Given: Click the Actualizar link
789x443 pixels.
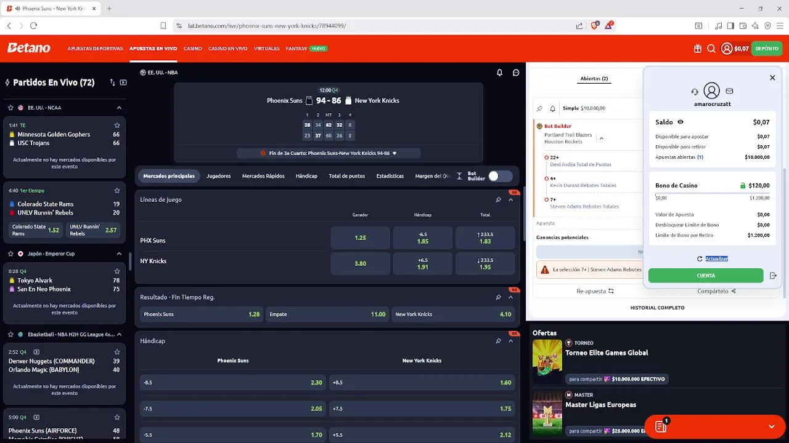Looking at the screenshot, I should click(x=717, y=259).
